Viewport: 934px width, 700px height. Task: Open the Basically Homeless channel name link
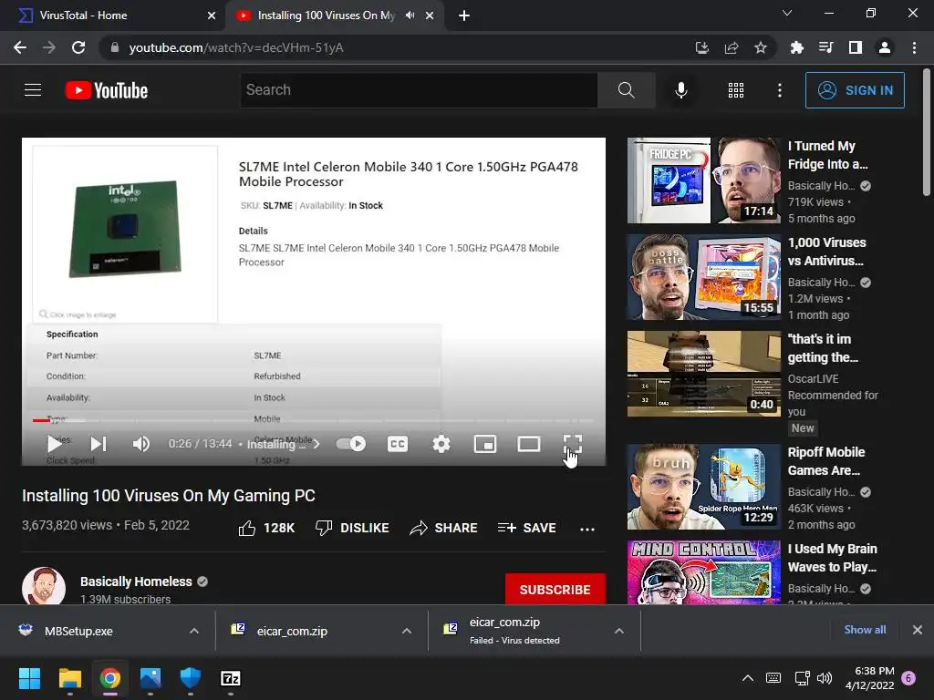136,582
